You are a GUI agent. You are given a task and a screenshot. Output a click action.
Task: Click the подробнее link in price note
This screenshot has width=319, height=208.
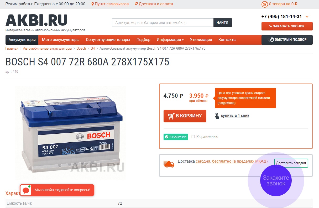(x=227, y=103)
